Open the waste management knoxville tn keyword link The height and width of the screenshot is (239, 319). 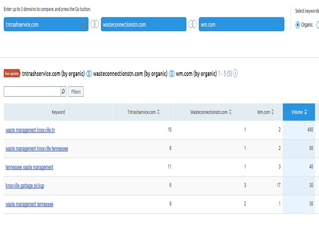pos(30,130)
